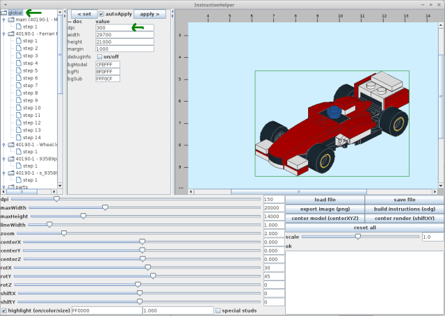Enable the special studs checkbox

click(x=218, y=310)
